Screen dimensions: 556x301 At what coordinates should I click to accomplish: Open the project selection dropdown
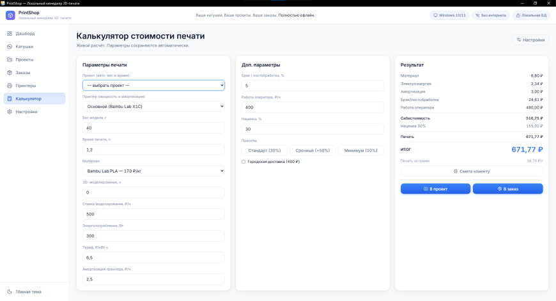153,85
